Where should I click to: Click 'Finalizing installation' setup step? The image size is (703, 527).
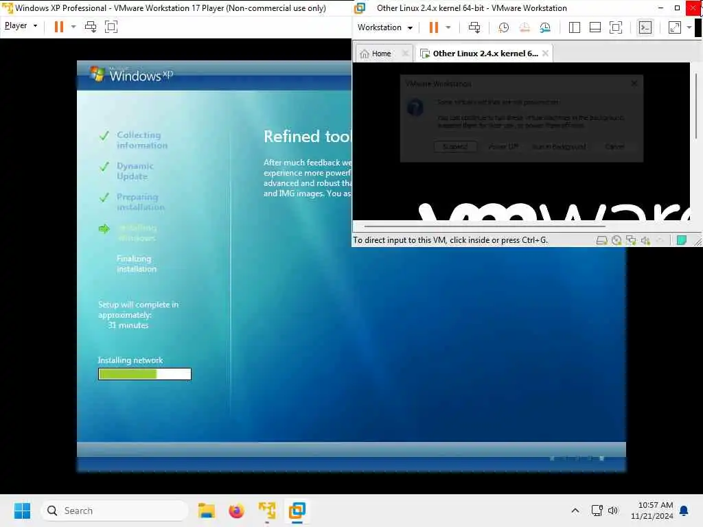(x=137, y=263)
